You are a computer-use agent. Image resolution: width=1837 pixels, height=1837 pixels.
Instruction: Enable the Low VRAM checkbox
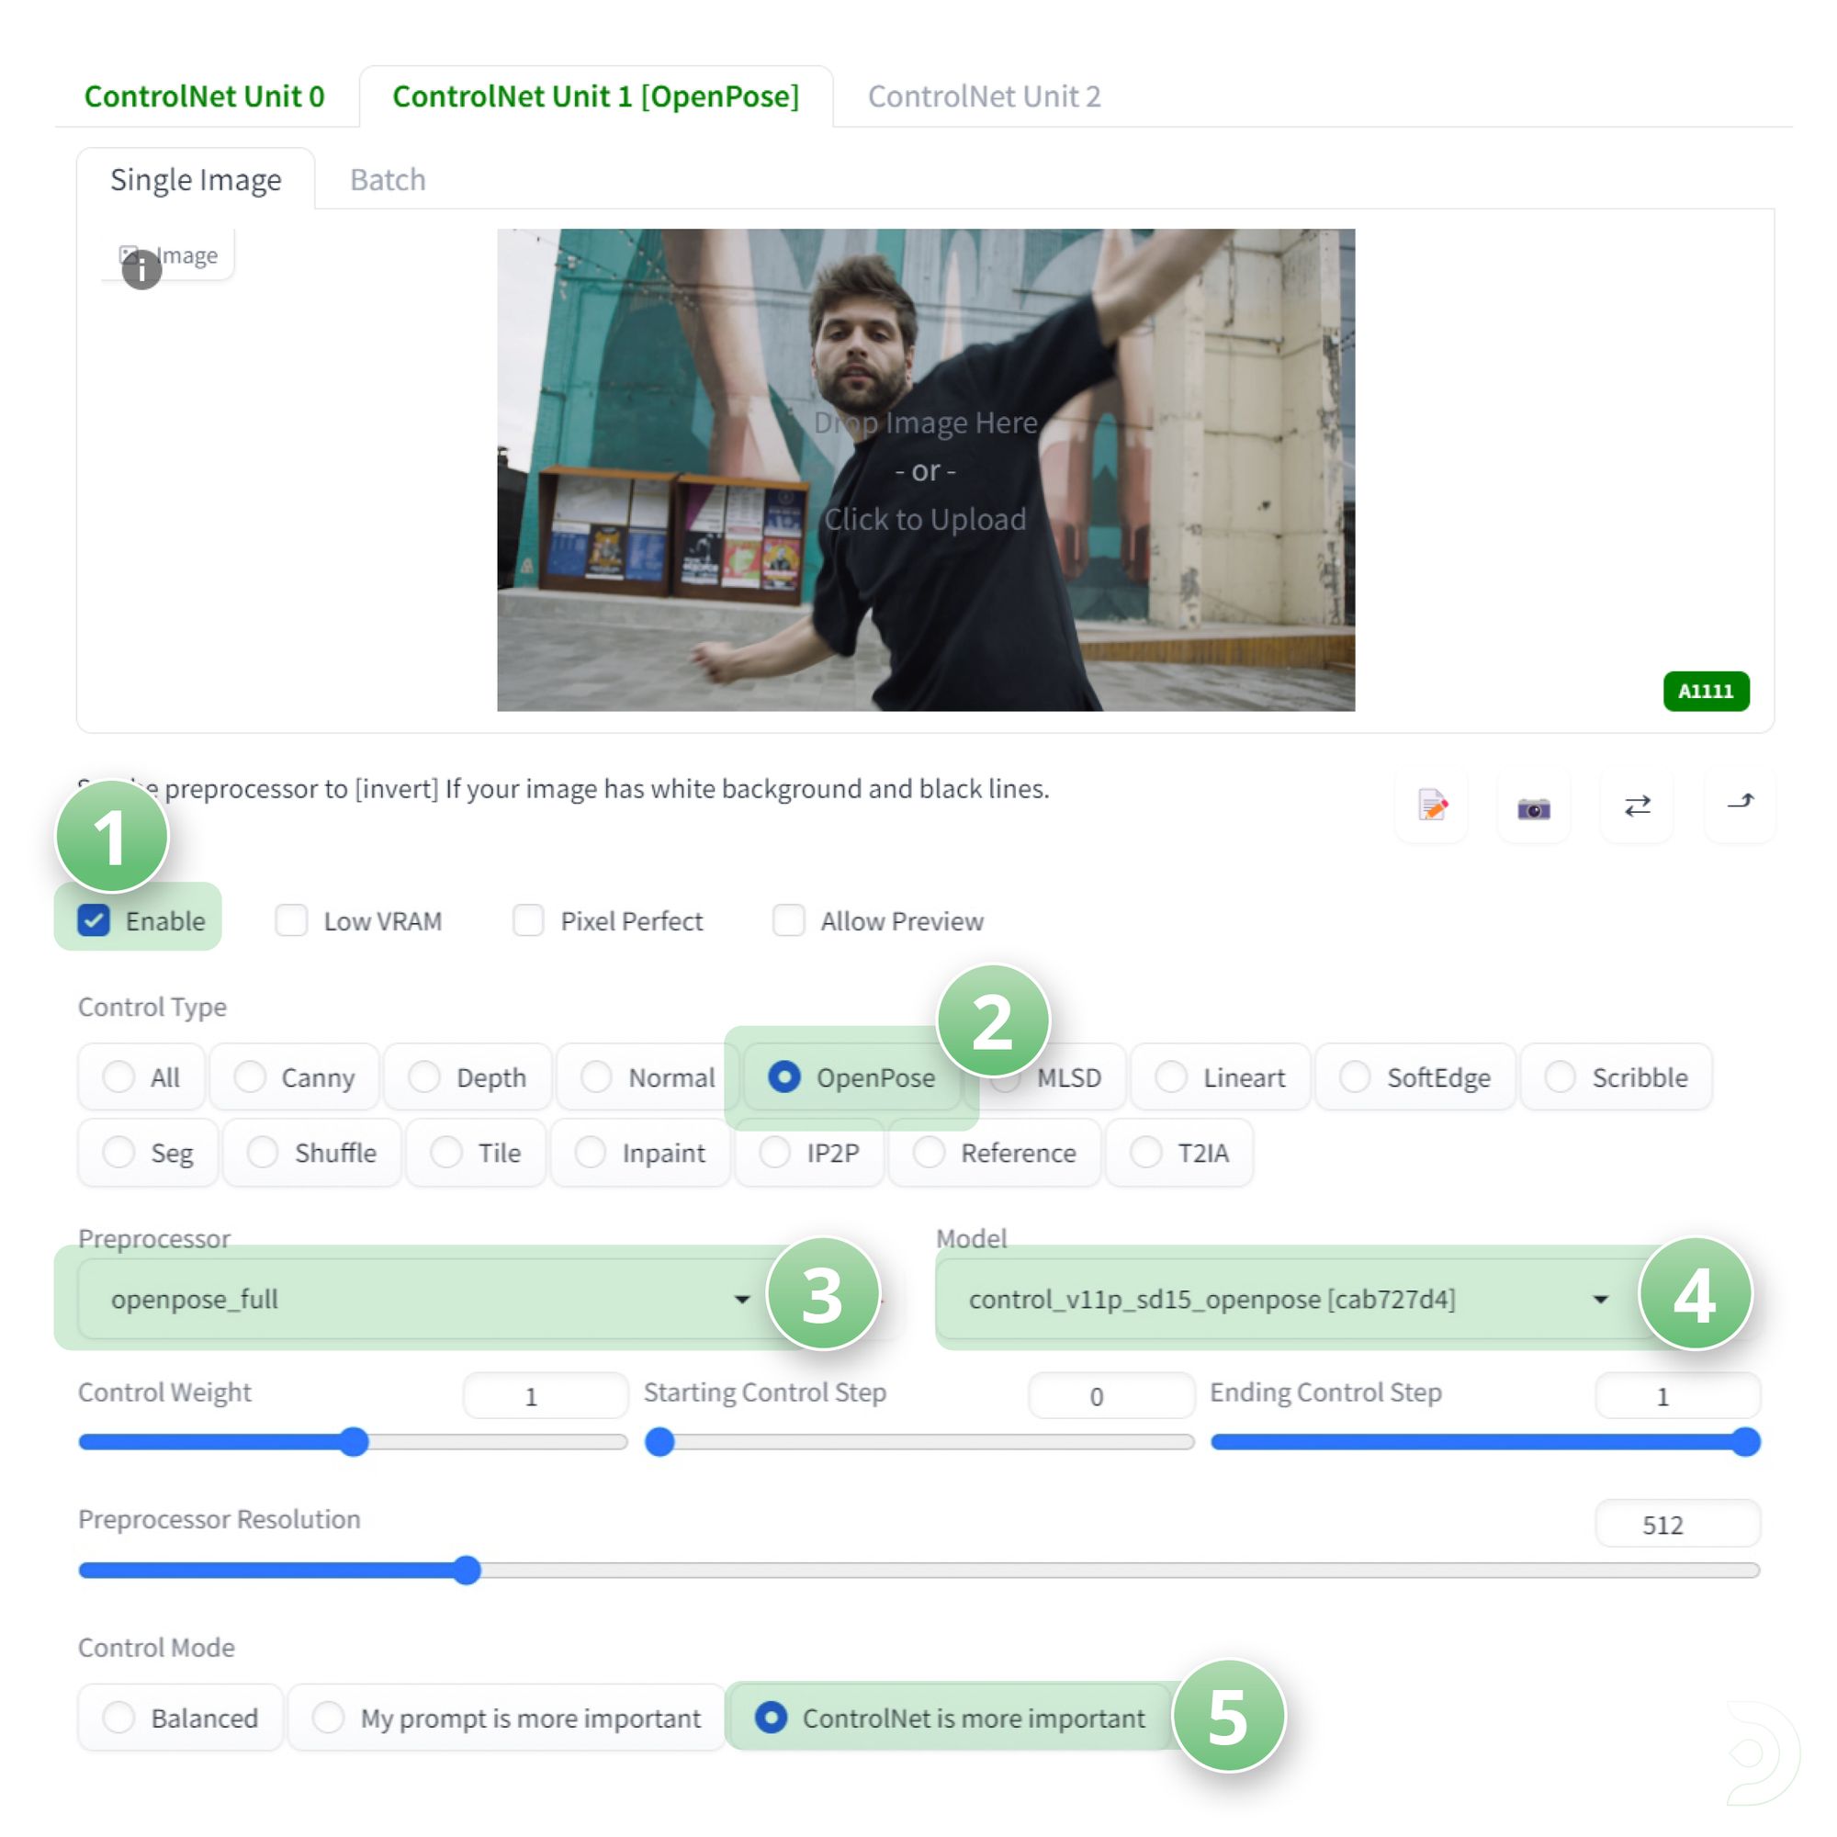291,920
